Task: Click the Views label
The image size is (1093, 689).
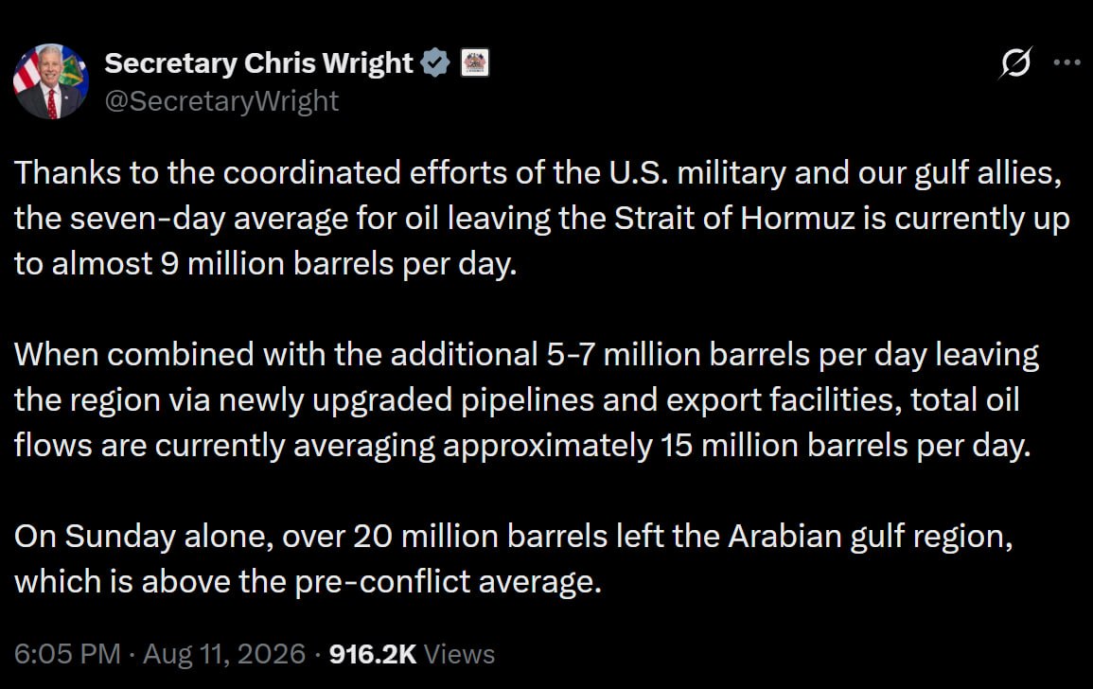Action: tap(459, 654)
